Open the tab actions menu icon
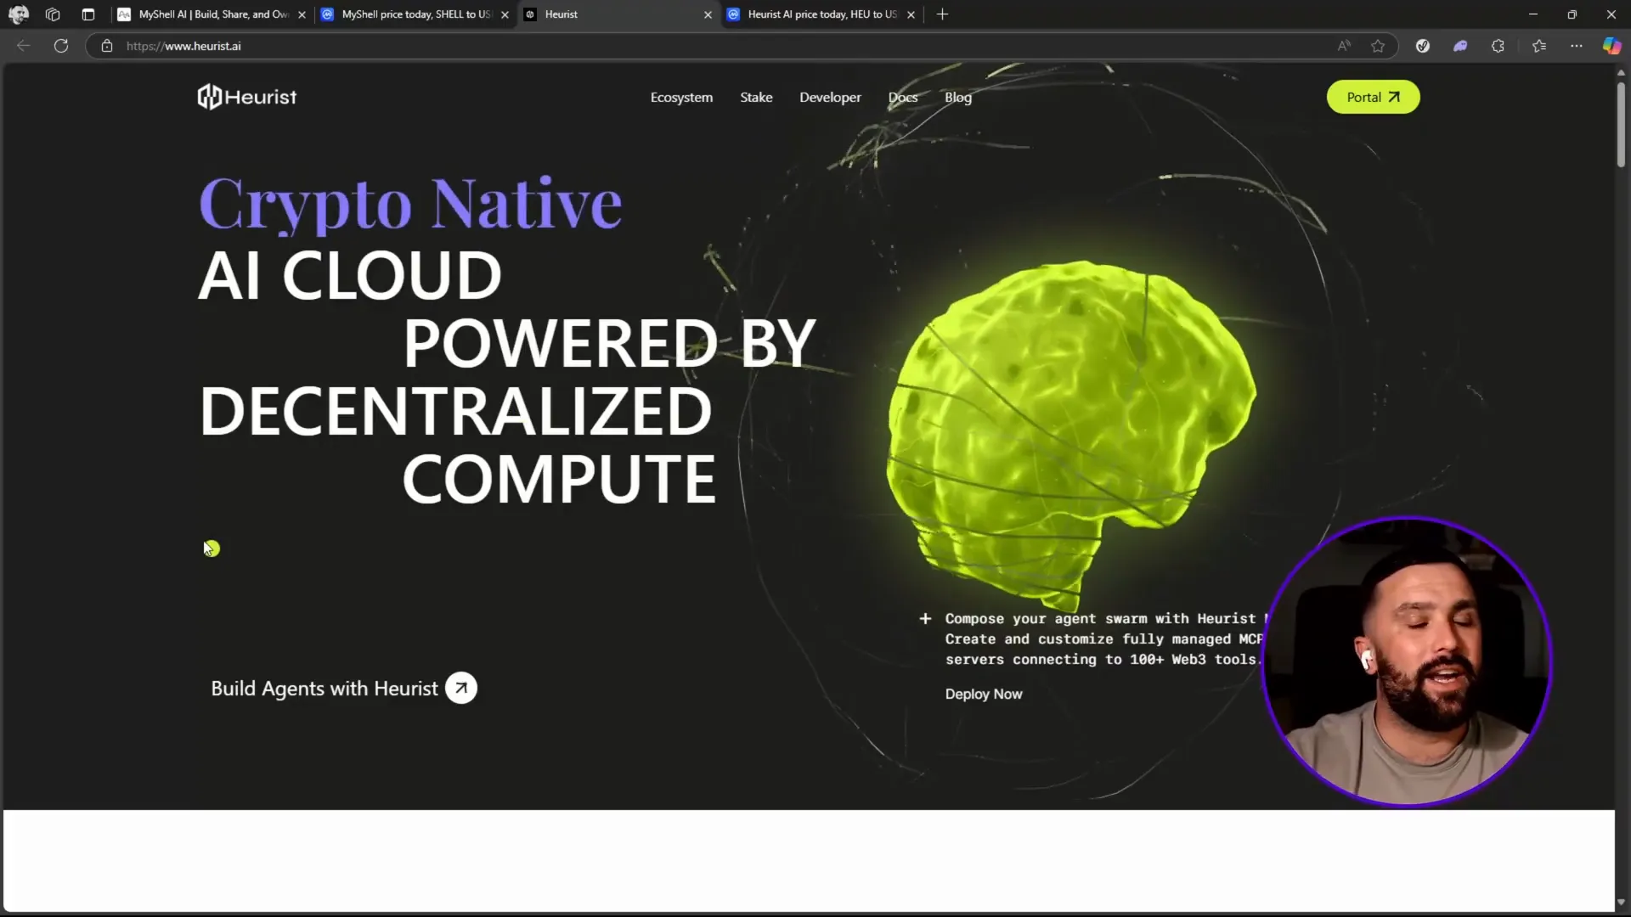 pyautogui.click(x=88, y=14)
